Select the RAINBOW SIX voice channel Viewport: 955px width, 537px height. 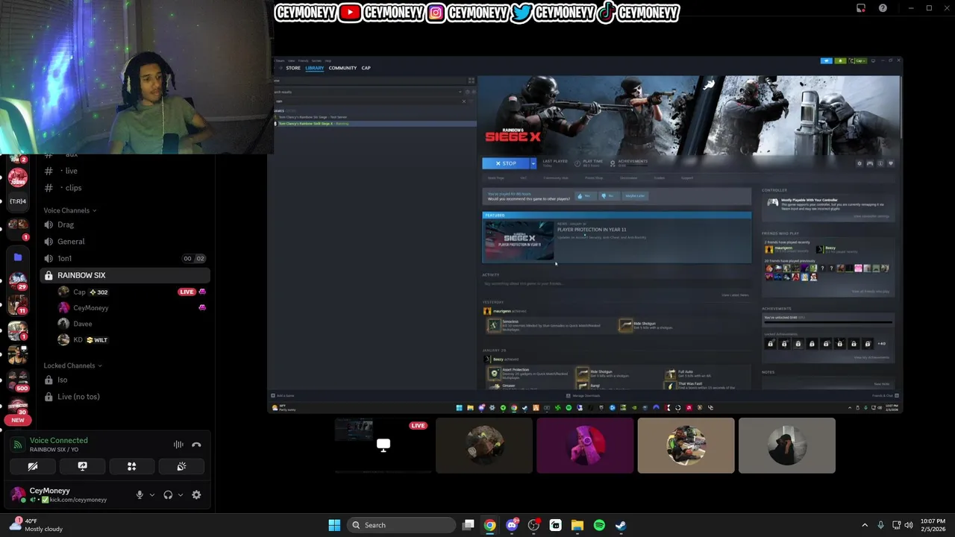124,275
